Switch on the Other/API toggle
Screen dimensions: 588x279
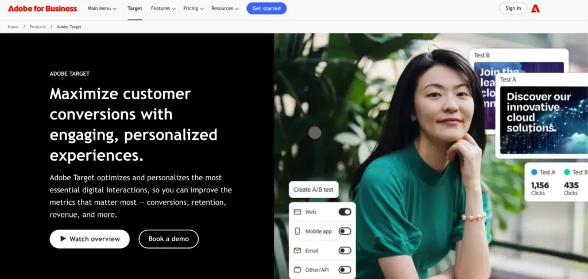(x=345, y=270)
